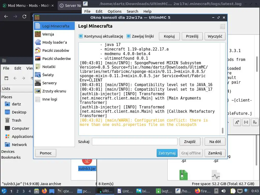
Task: Close the Mod Menu browser tab
Action: [53, 6]
